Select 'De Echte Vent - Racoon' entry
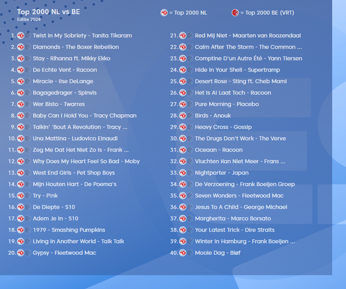Screen dimensions: 346x289 65,70
